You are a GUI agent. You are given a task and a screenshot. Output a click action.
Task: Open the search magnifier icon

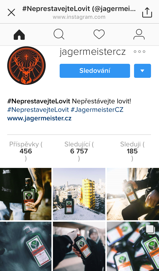point(59,34)
